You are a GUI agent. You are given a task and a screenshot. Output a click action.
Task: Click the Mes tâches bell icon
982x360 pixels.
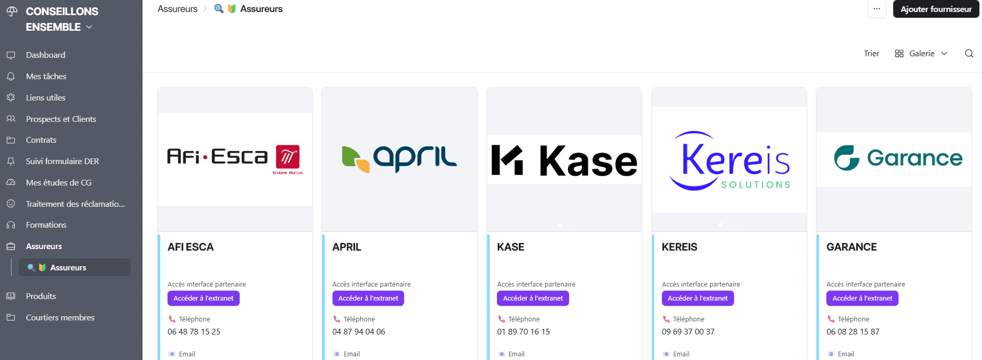[11, 77]
